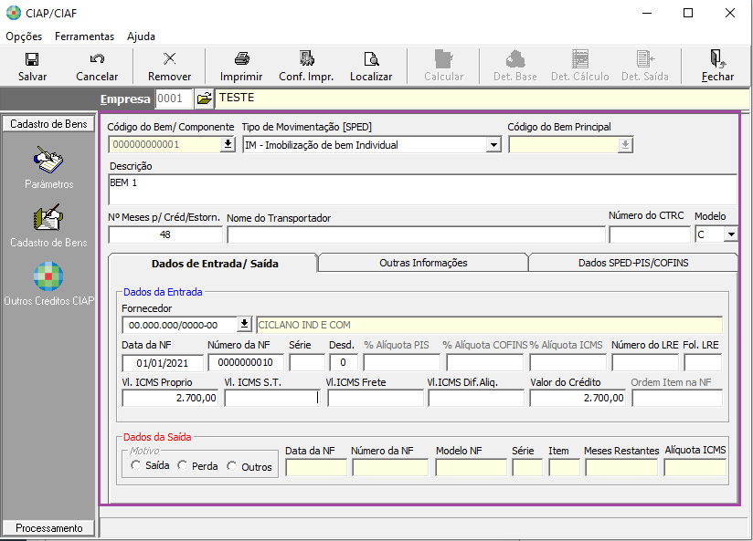This screenshot has height=541, width=753.
Task: Select the Perda motivo radio button
Action: tap(183, 465)
